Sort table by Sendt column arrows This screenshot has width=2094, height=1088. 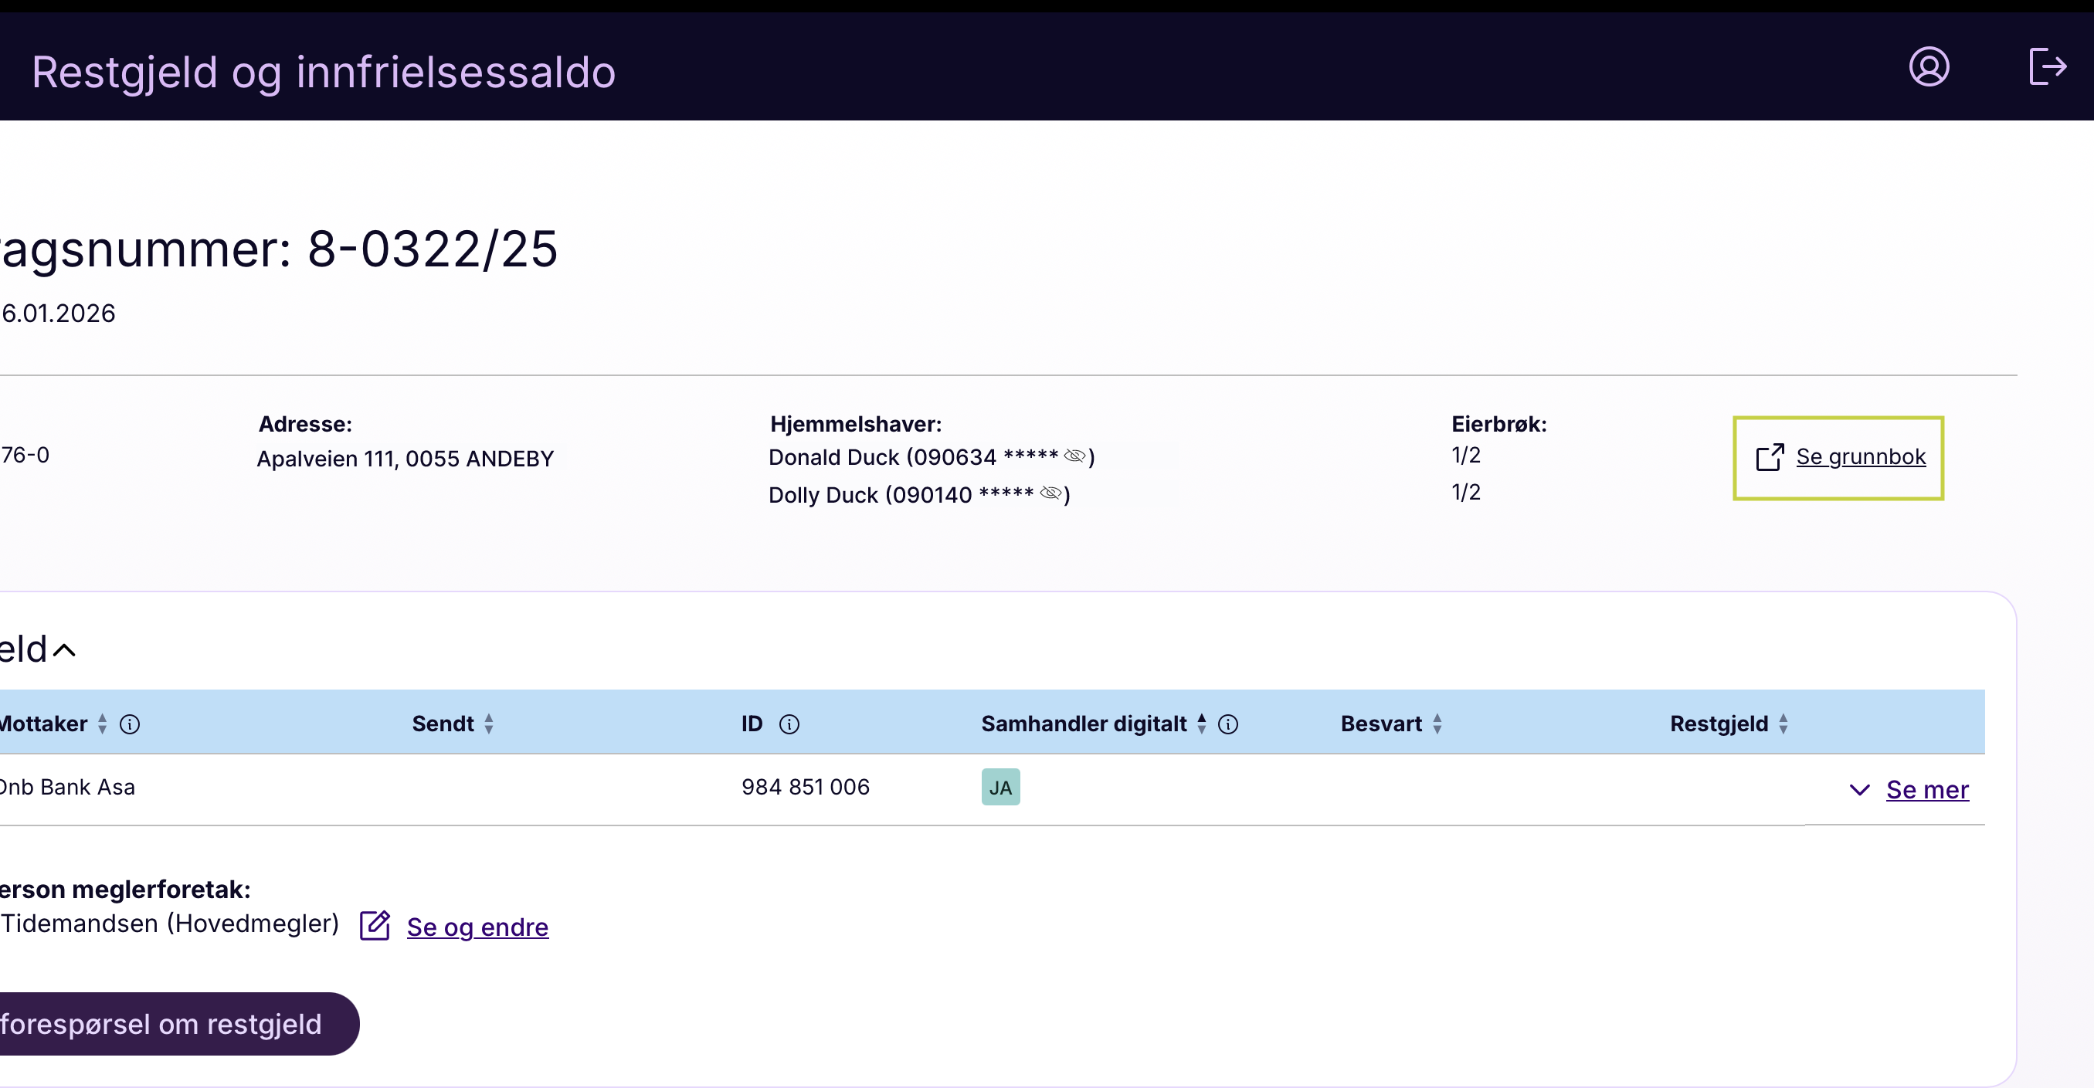[488, 724]
